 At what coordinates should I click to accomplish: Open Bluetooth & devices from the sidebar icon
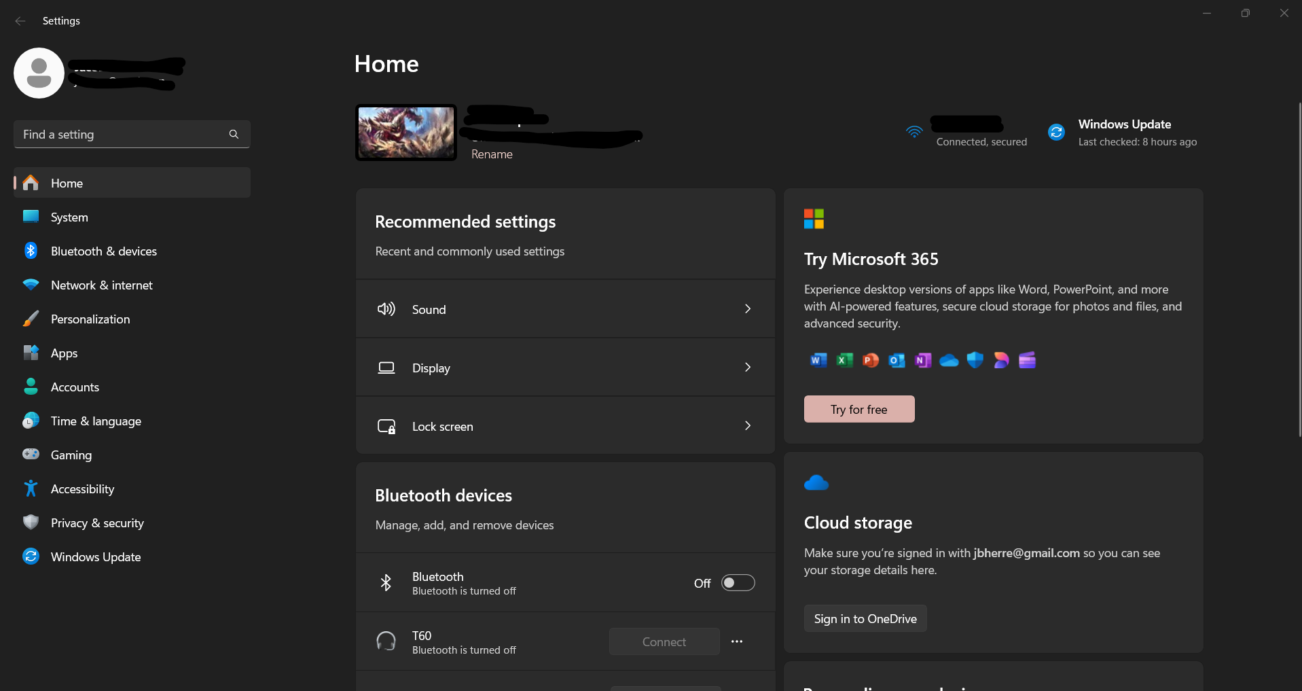pyautogui.click(x=31, y=251)
